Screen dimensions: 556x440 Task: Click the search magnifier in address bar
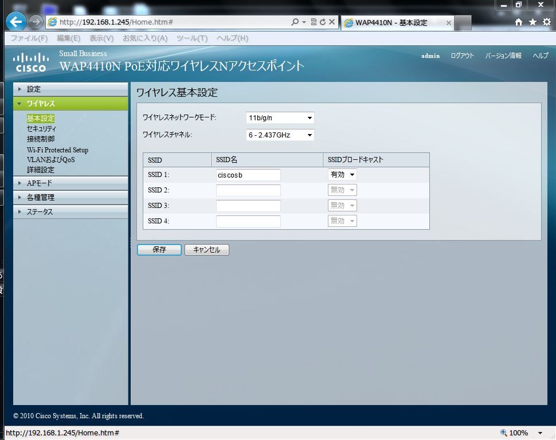(x=294, y=22)
